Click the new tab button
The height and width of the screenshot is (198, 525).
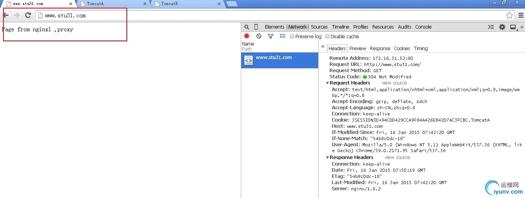coord(232,4)
